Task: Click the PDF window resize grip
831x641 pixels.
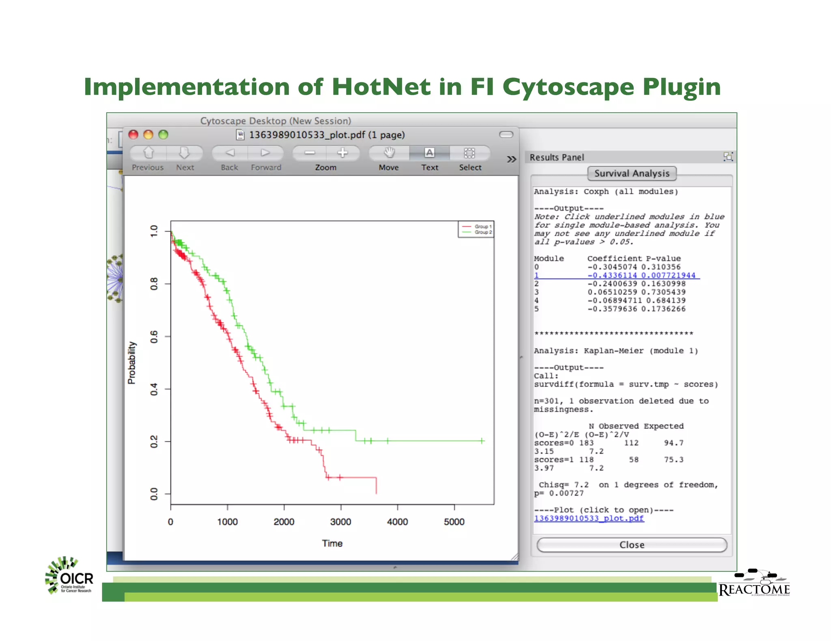Action: [x=515, y=557]
